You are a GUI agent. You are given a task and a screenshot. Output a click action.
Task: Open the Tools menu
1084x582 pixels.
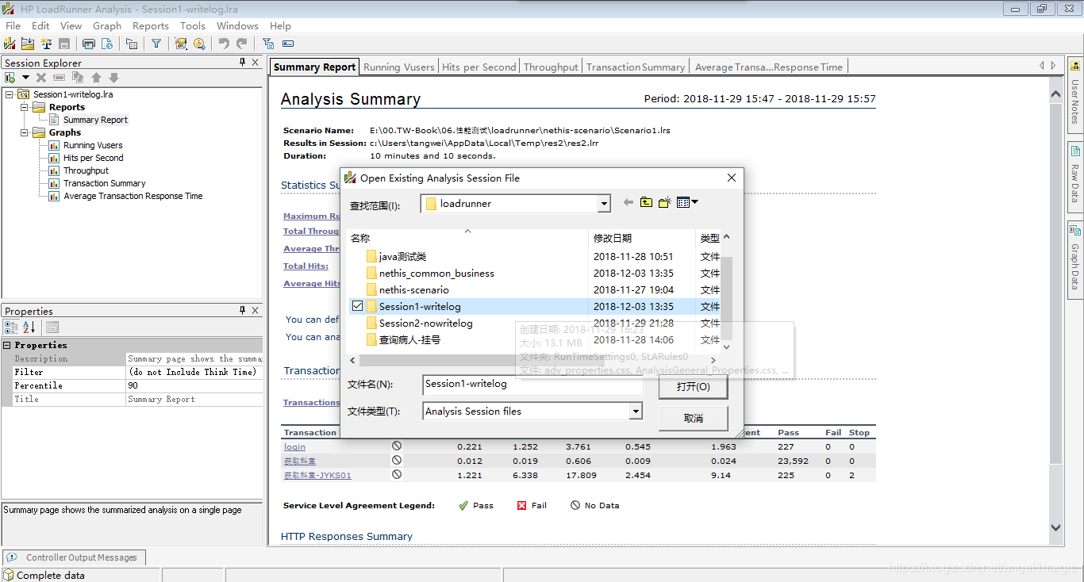pyautogui.click(x=193, y=25)
